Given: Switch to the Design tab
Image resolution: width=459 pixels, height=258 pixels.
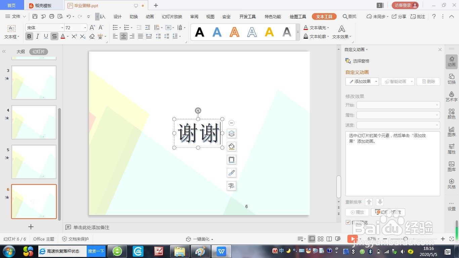Looking at the screenshot, I should 118,16.
